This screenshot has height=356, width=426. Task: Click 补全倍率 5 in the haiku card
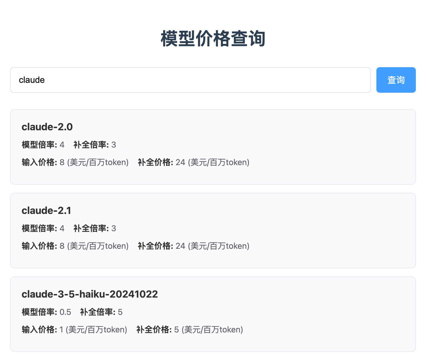[101, 312]
